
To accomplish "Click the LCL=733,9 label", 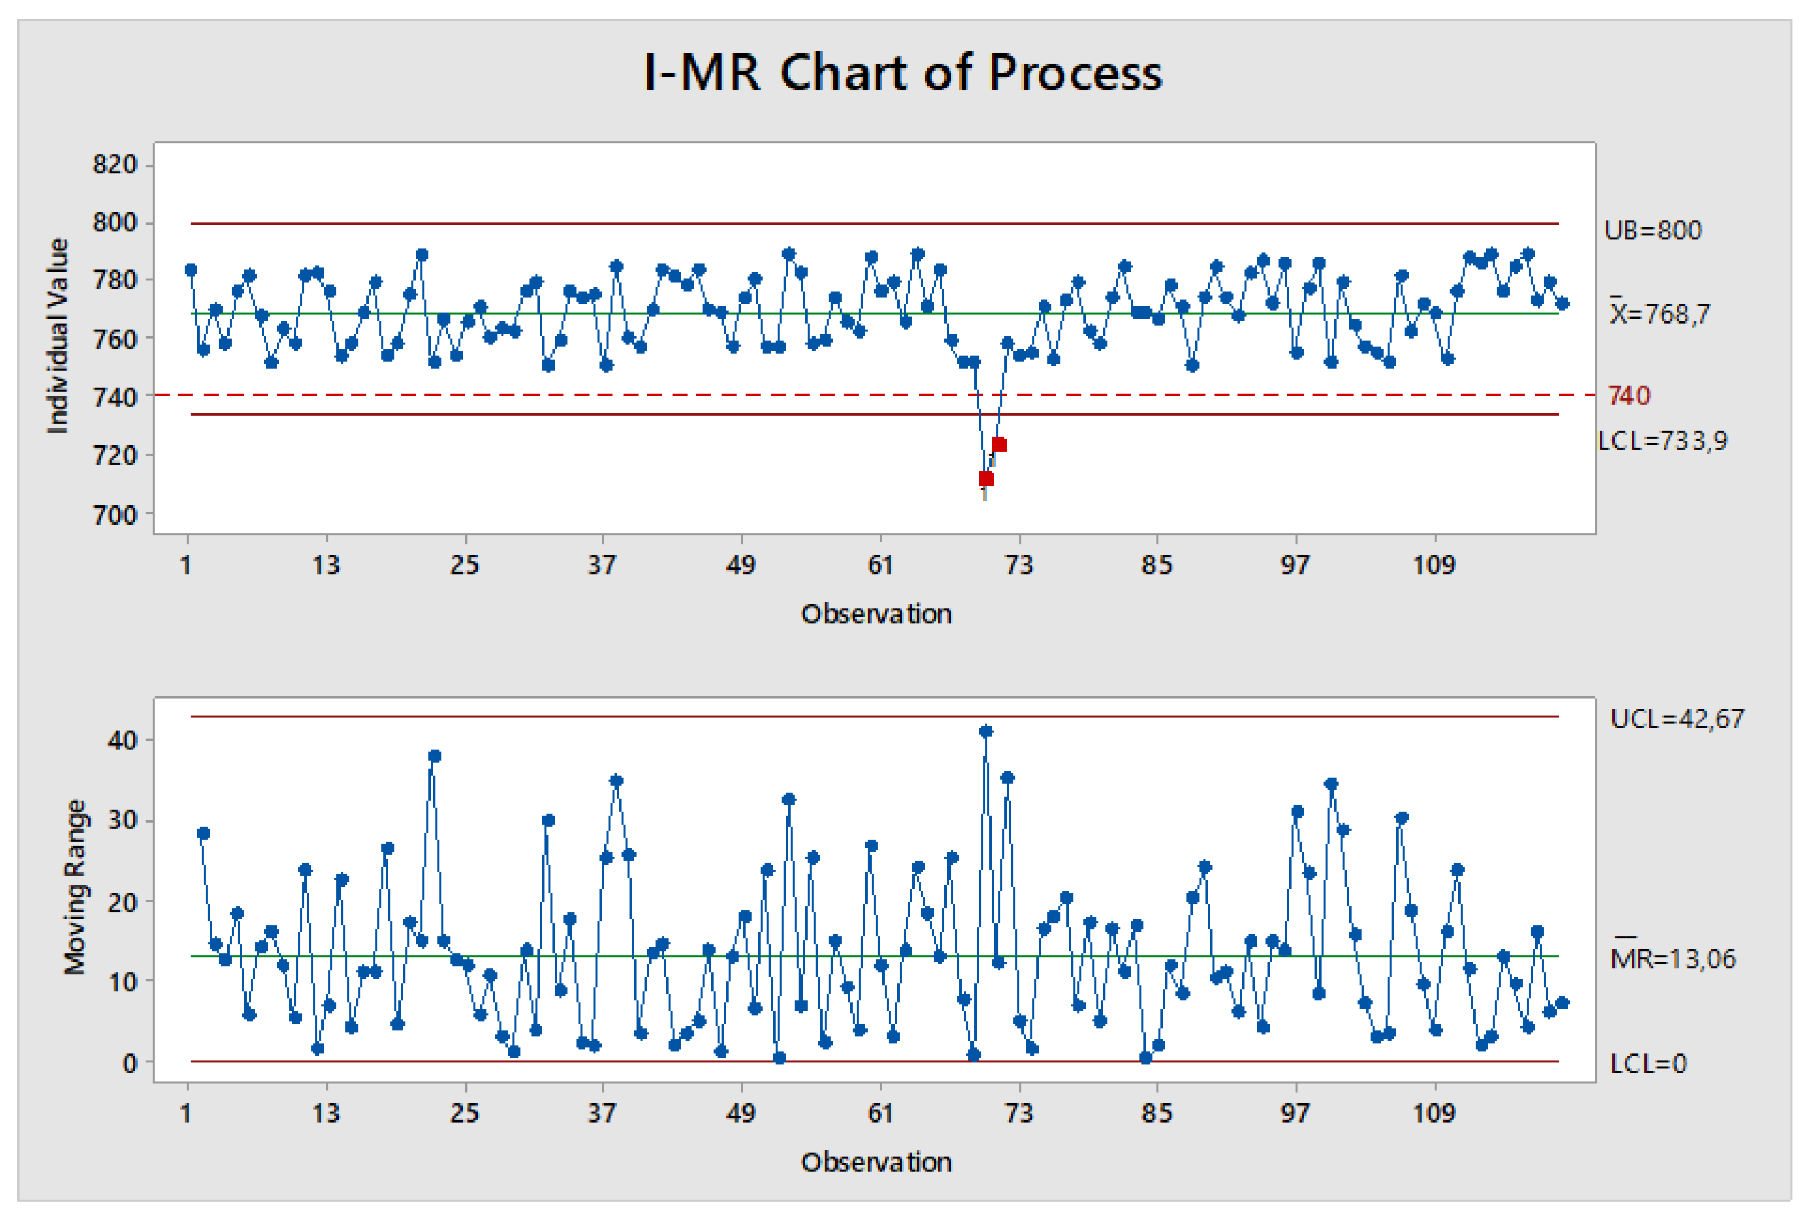I will pyautogui.click(x=1662, y=441).
